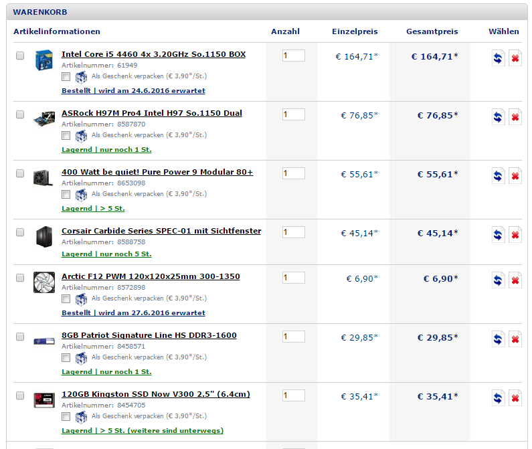
Task: Open Arctic F12 PWM product link
Action: [x=151, y=276]
